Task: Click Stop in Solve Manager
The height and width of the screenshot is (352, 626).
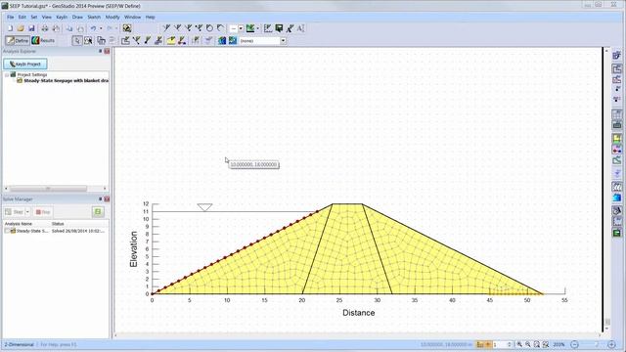Action: coord(43,212)
